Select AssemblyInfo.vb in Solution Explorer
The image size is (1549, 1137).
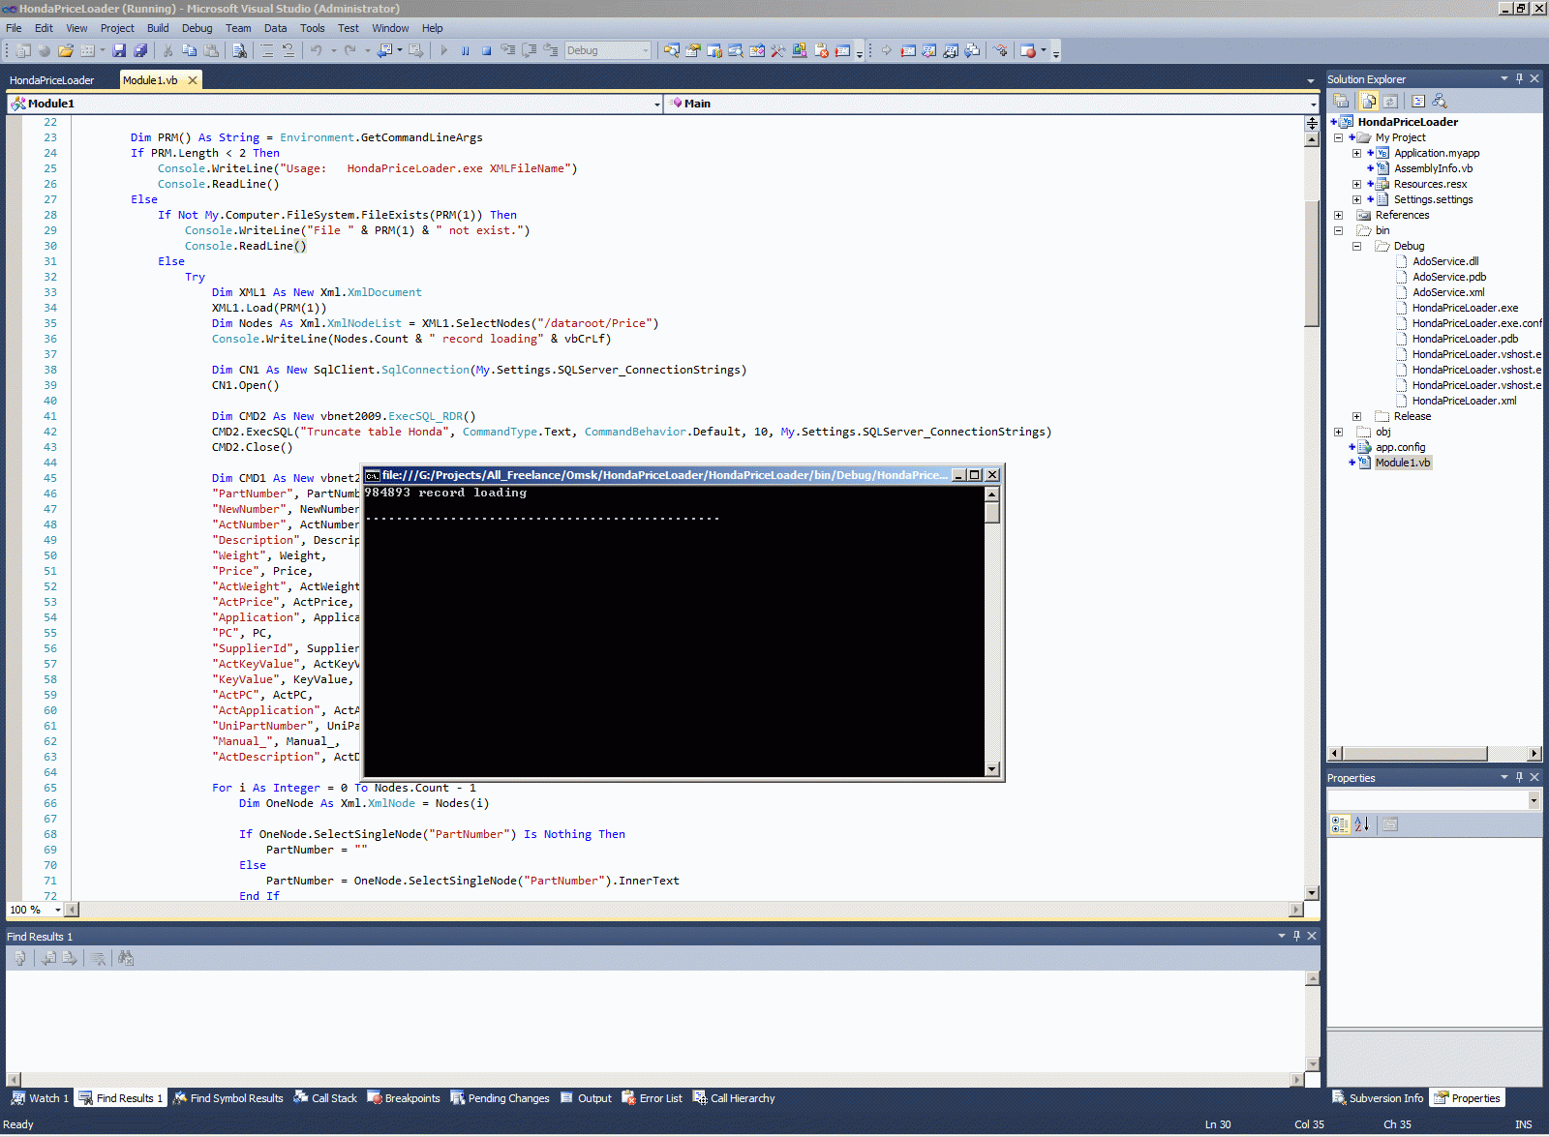(1433, 168)
